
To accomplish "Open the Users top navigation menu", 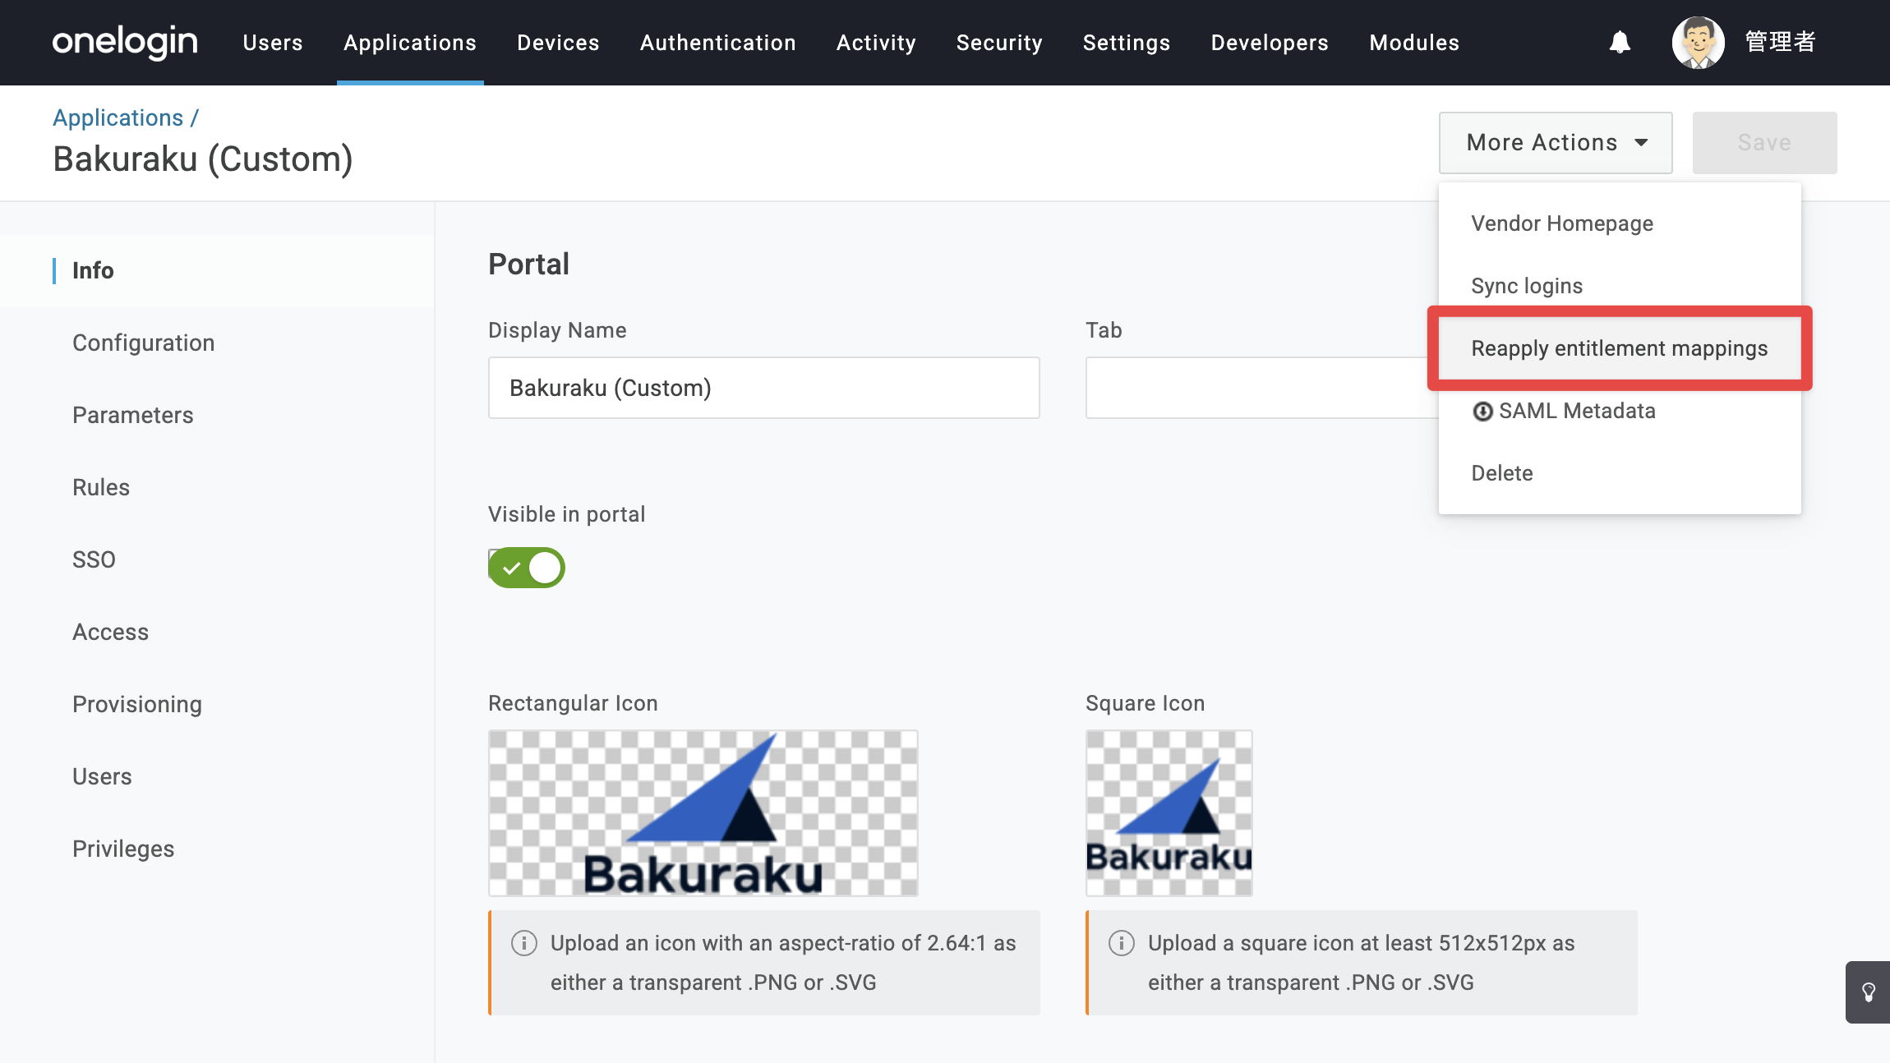I will click(x=273, y=43).
